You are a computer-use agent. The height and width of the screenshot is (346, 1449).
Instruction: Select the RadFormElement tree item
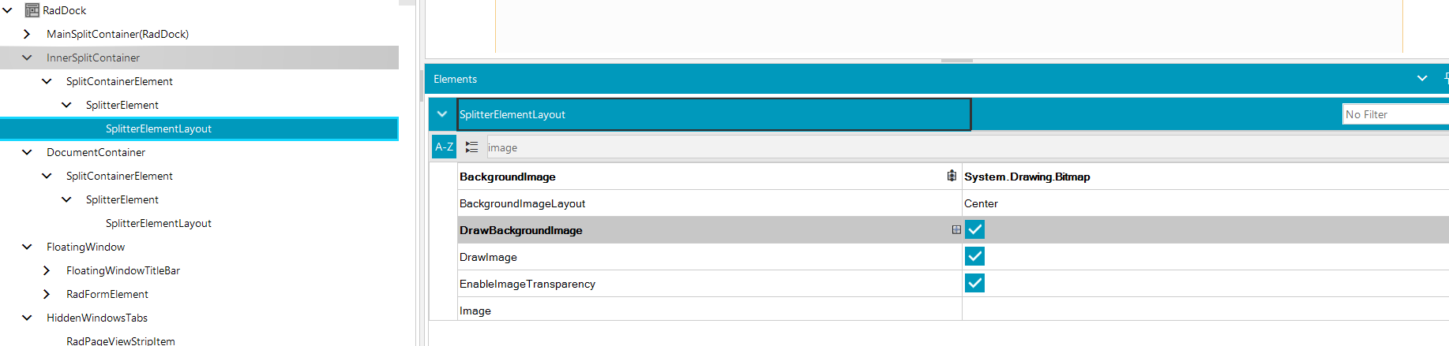[107, 294]
